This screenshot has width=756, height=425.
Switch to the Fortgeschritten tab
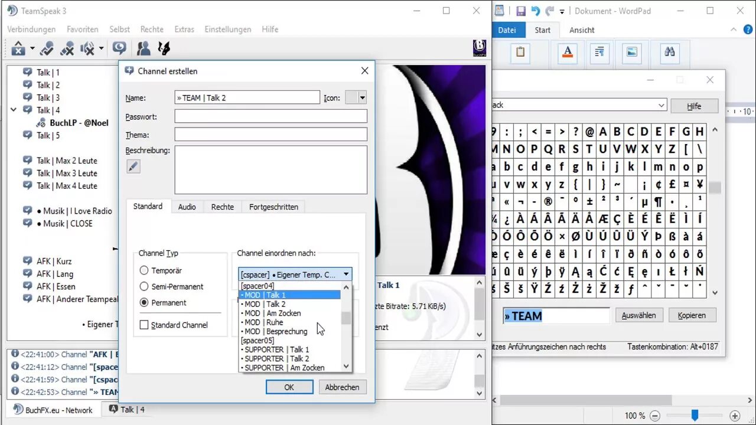273,207
